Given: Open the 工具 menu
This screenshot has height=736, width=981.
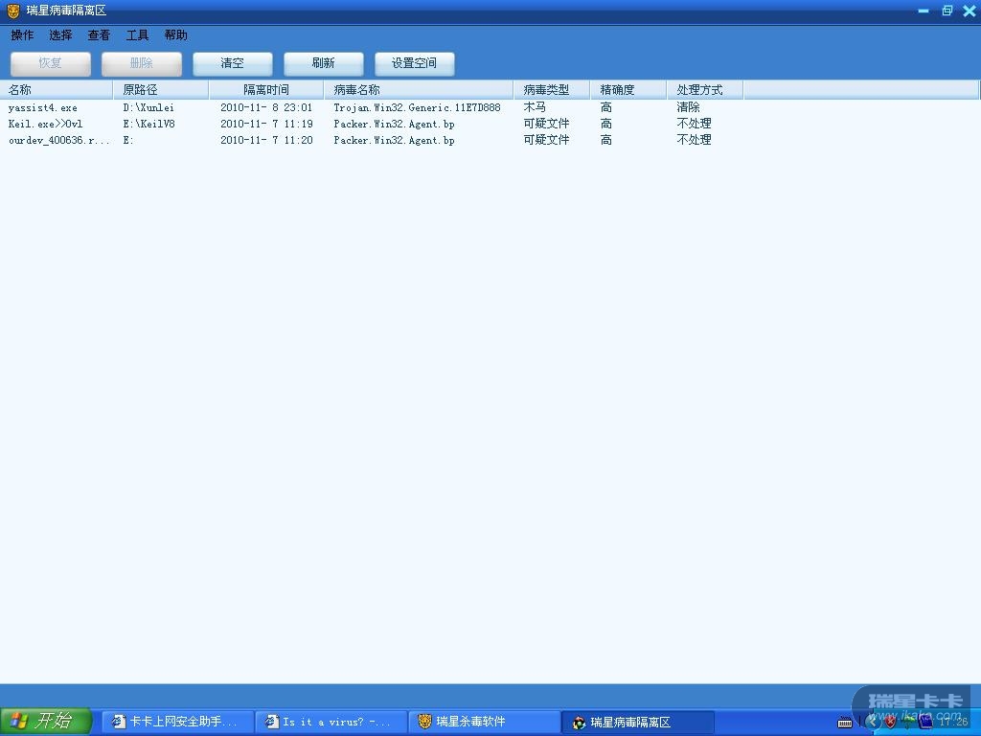Looking at the screenshot, I should (x=137, y=35).
